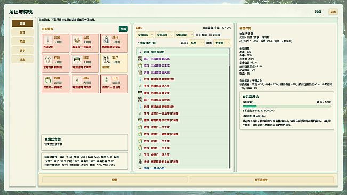Viewport: 347px width, 195px height.
Task: Select the robe (法袍) equipment slot icon
Action: pyautogui.click(x=107, y=40)
